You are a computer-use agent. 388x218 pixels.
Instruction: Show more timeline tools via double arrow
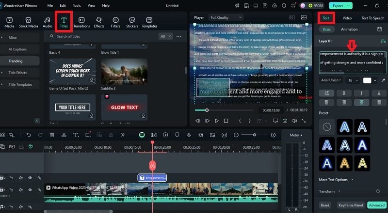pyautogui.click(x=123, y=135)
